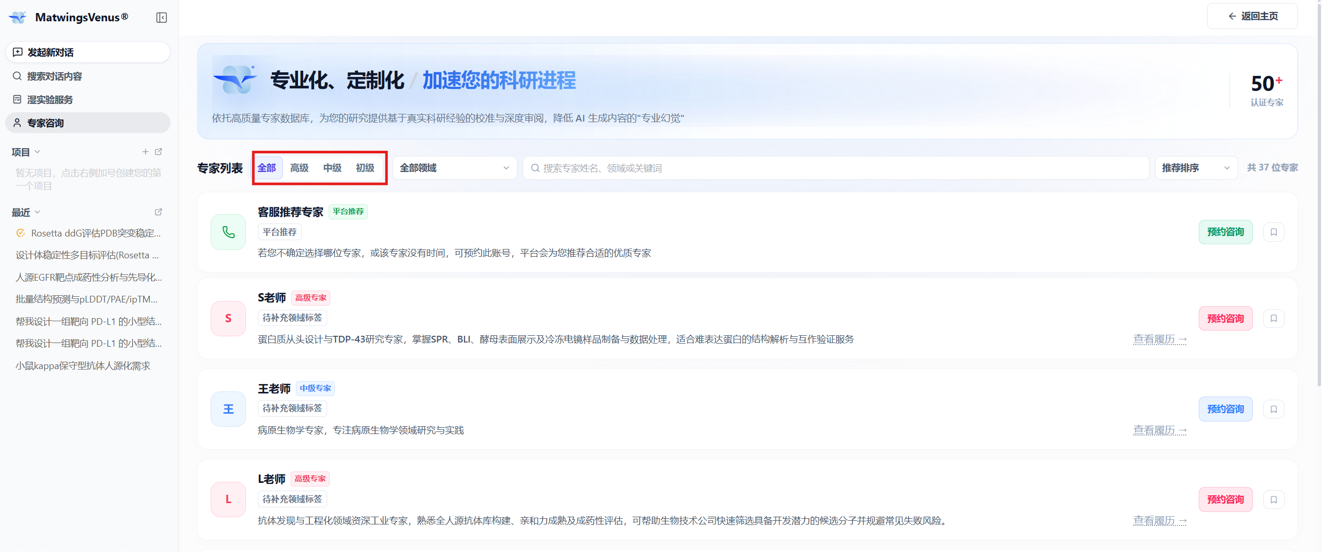Collapse the sidebar panel icon
The height and width of the screenshot is (552, 1322).
coord(162,18)
